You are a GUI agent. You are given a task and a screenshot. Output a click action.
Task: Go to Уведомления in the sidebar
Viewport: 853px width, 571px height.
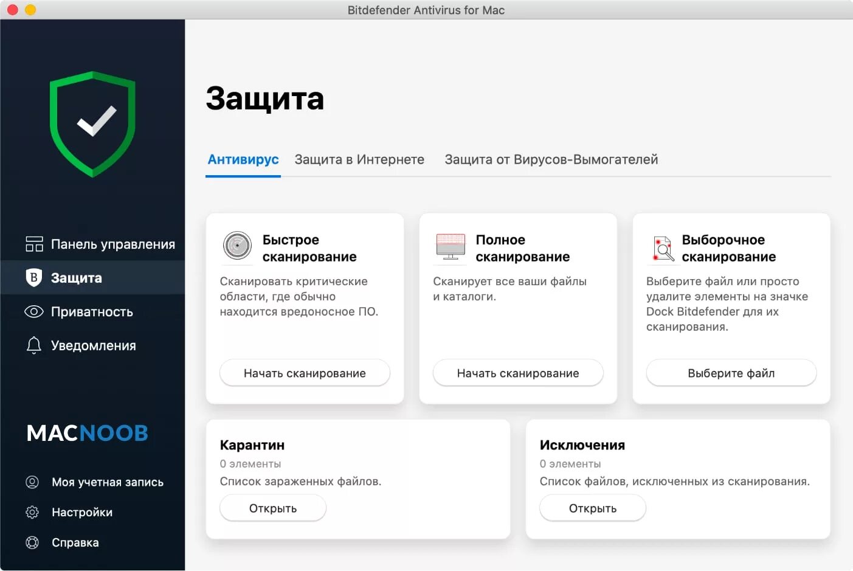point(92,345)
